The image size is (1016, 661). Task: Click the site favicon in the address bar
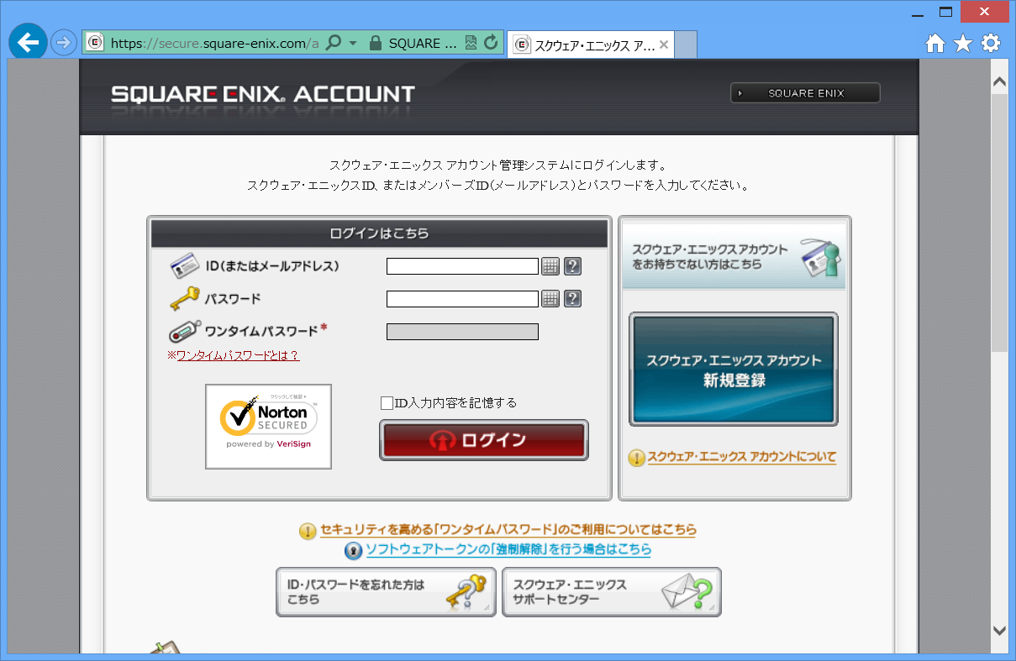click(x=95, y=43)
